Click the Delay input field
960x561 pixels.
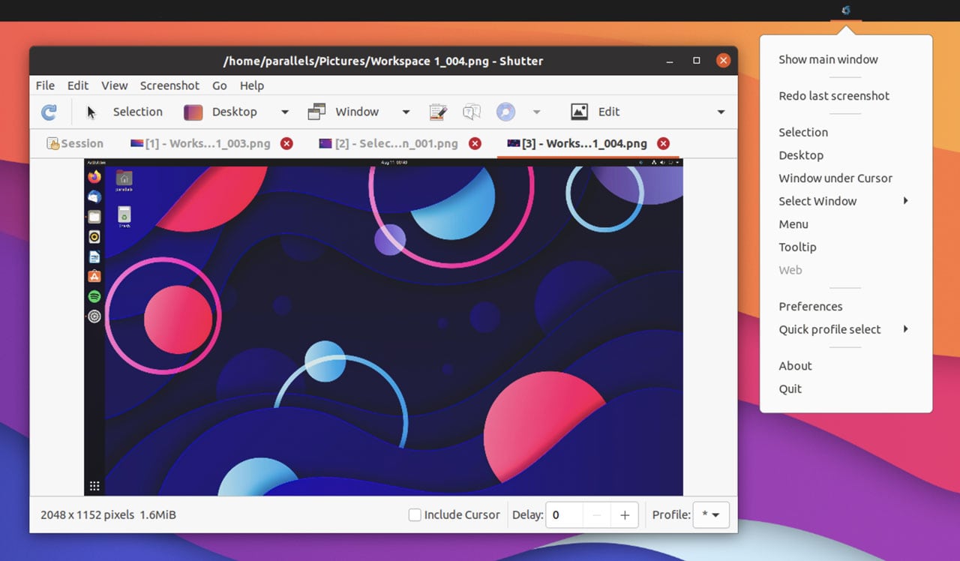click(x=564, y=514)
